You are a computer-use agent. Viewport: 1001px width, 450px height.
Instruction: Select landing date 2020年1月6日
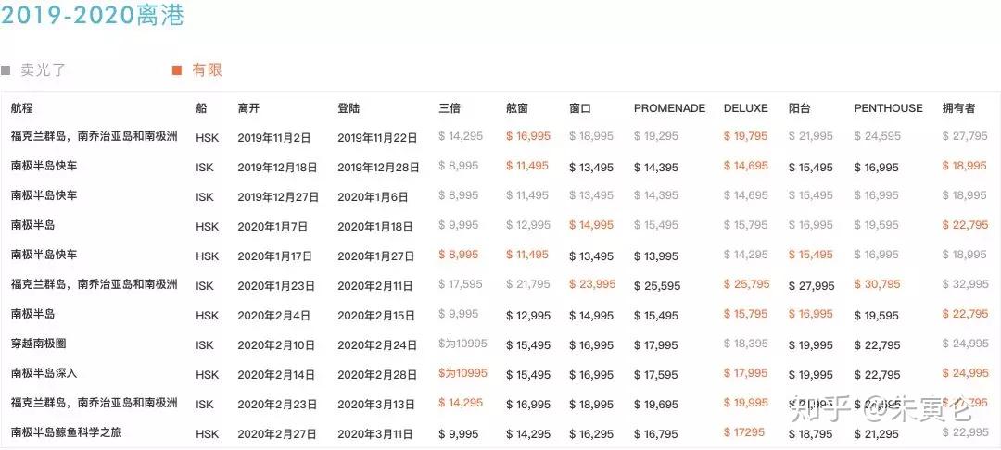click(x=373, y=197)
